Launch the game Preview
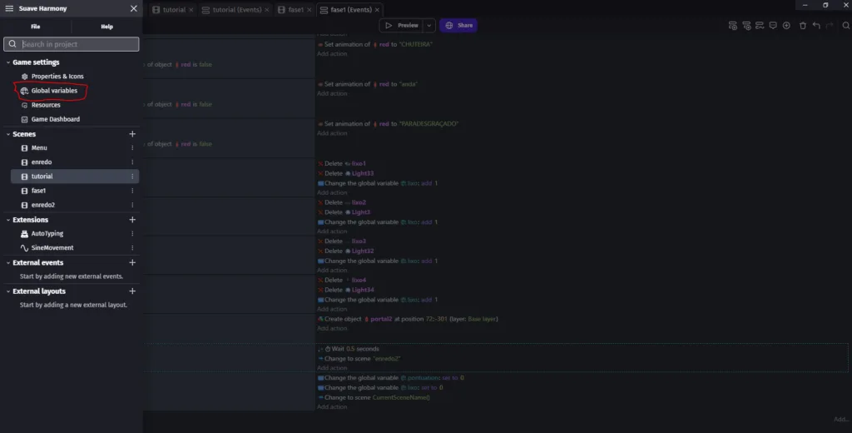The width and height of the screenshot is (852, 433). point(402,26)
